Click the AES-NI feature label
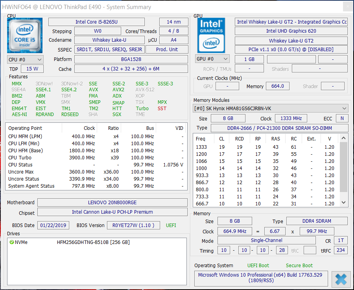Viewport: 354px width, 290px height. [x=19, y=114]
